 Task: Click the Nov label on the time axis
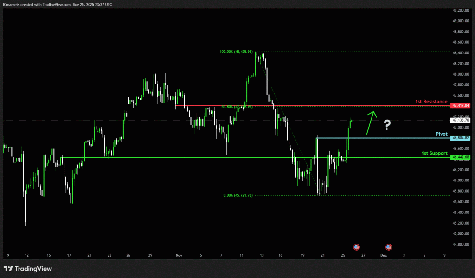click(x=179, y=255)
